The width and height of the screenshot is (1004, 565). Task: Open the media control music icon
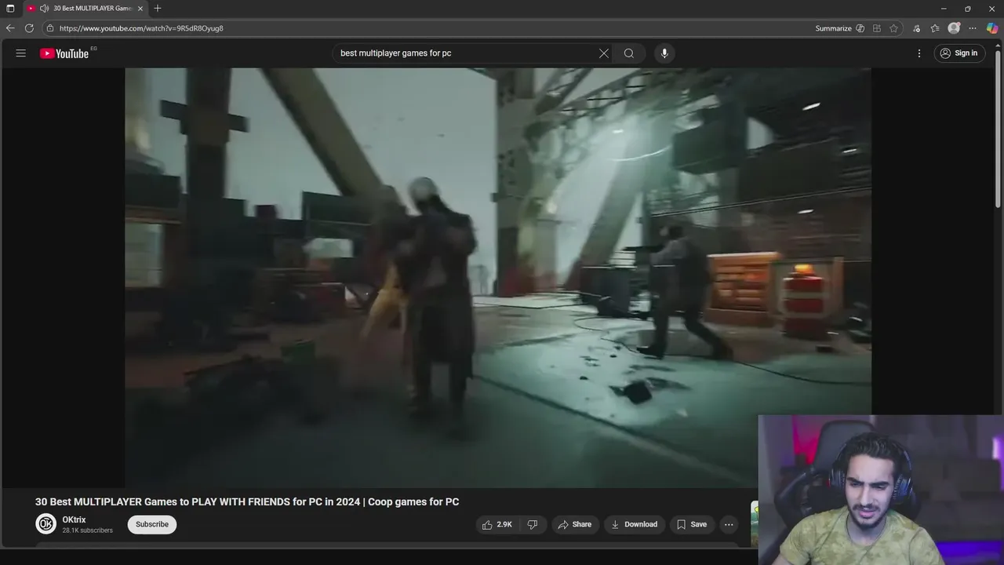click(x=916, y=28)
